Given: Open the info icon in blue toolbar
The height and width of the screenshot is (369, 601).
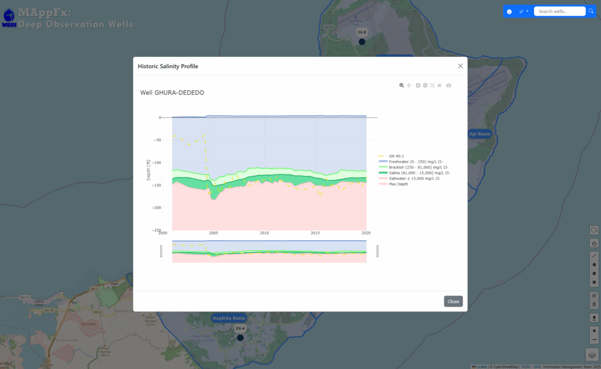Looking at the screenshot, I should click(509, 11).
